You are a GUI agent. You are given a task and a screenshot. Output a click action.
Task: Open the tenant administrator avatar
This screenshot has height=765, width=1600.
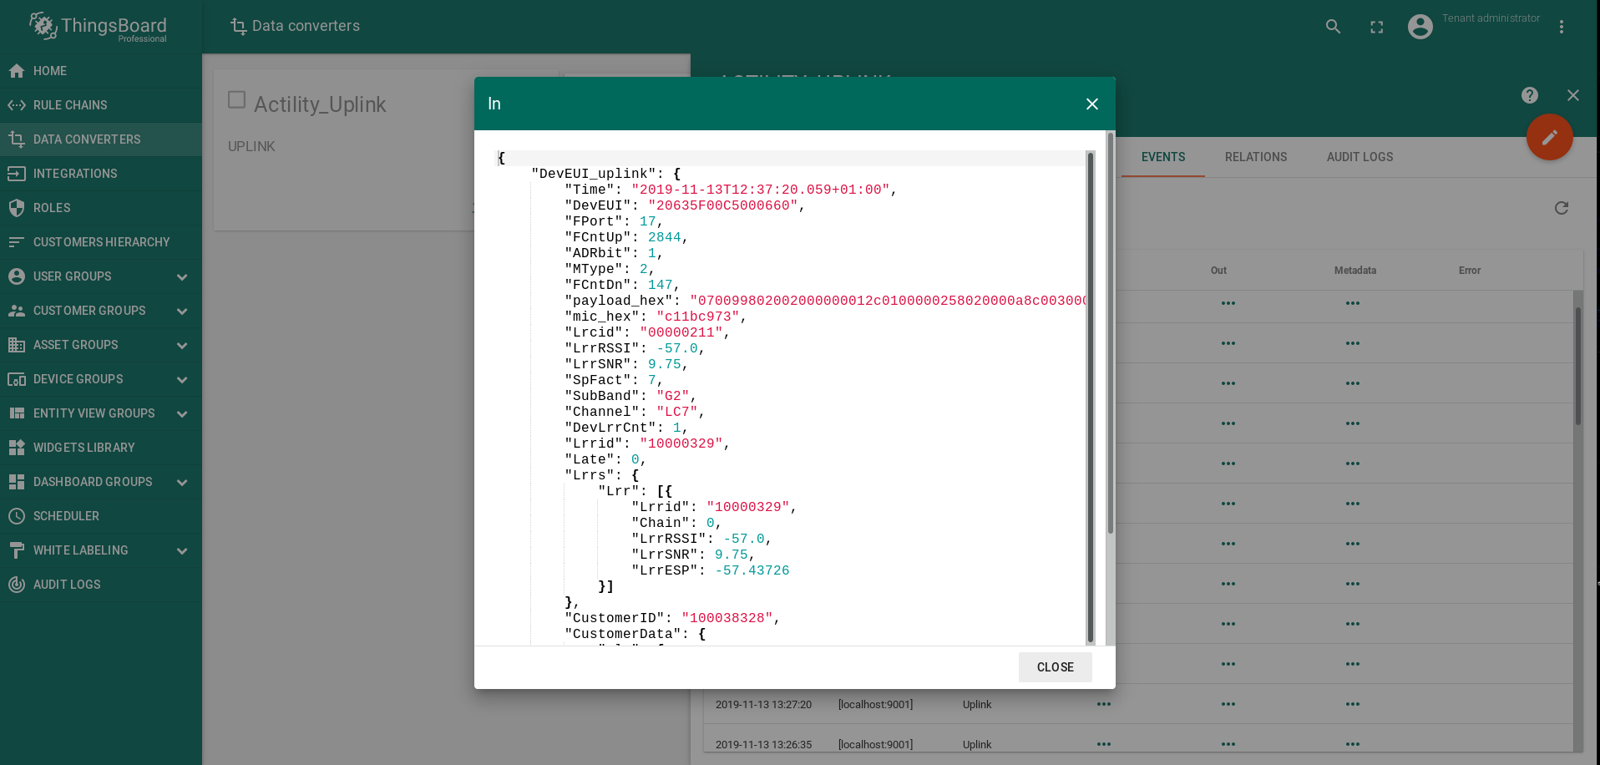1420,27
